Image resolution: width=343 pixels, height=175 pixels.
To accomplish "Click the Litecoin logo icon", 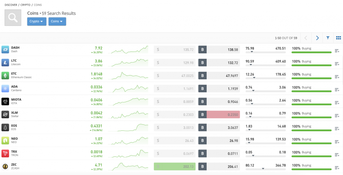I will point(5,63).
